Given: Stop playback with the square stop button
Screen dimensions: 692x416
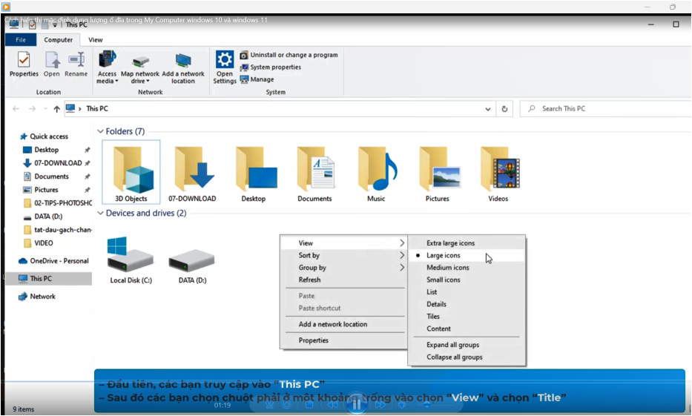Looking at the screenshot, I should click(309, 405).
